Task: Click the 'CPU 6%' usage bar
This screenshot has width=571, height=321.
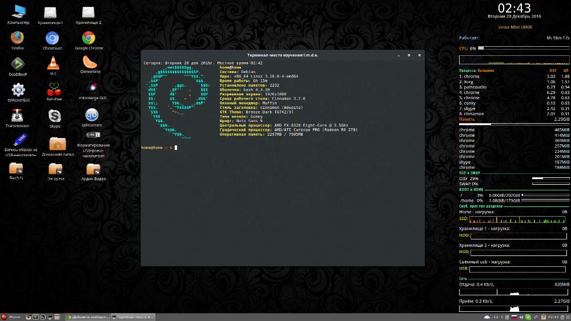Action: (x=524, y=48)
